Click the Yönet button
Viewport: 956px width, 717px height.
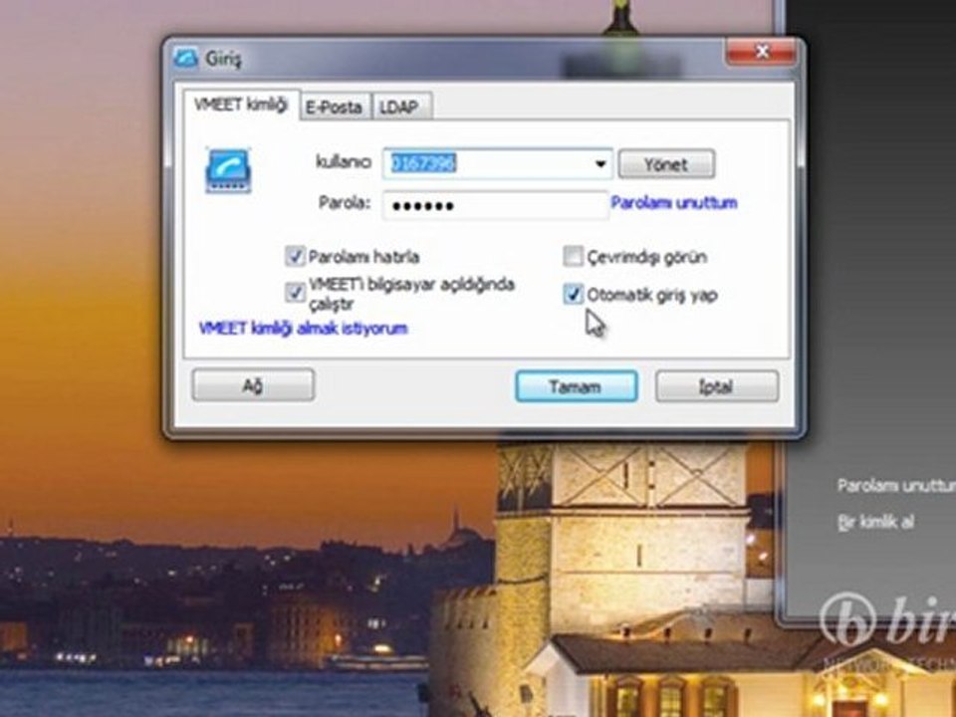pyautogui.click(x=666, y=164)
